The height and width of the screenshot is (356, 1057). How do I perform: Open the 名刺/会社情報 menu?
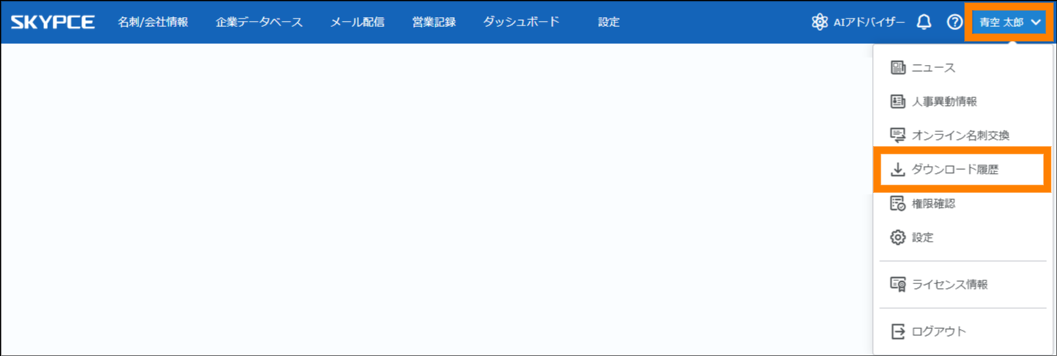(x=153, y=22)
